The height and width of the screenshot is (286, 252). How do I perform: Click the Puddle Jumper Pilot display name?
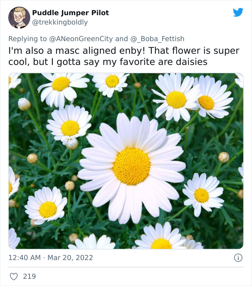[x=71, y=13]
